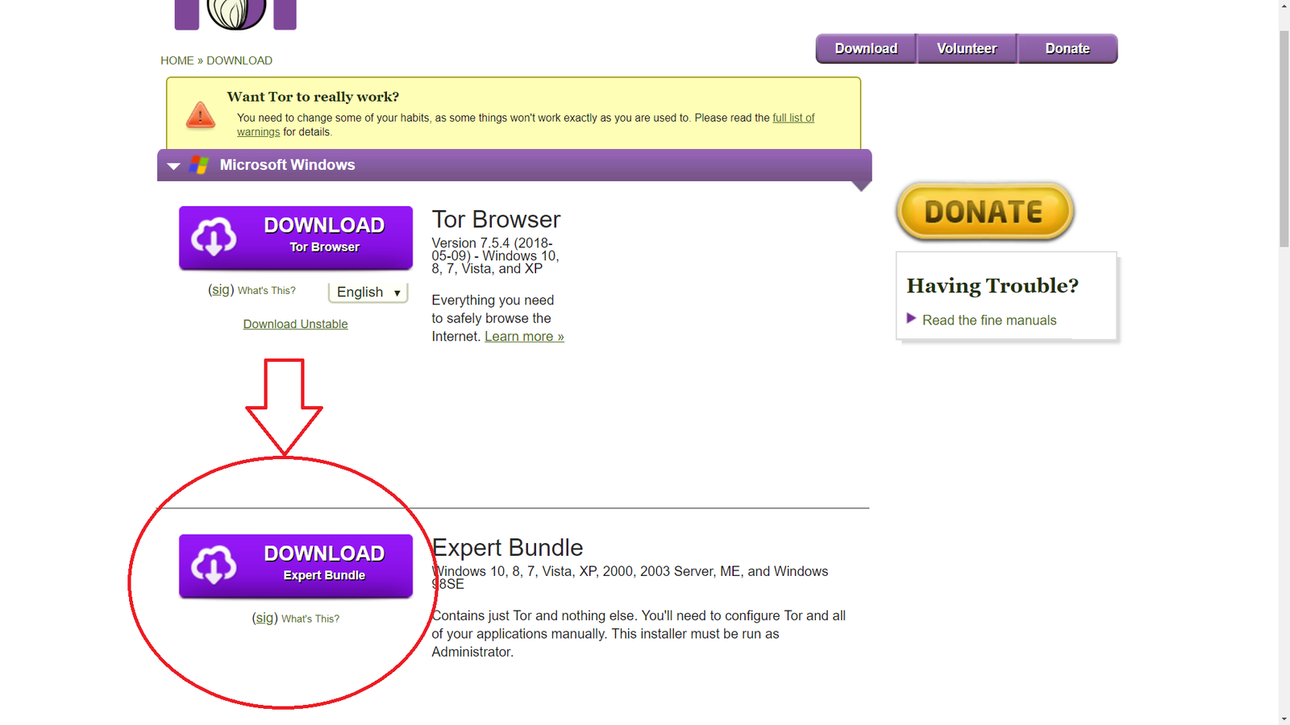Click the page vertical scrollbar thumb
This screenshot has height=725, width=1290.
[1284, 139]
